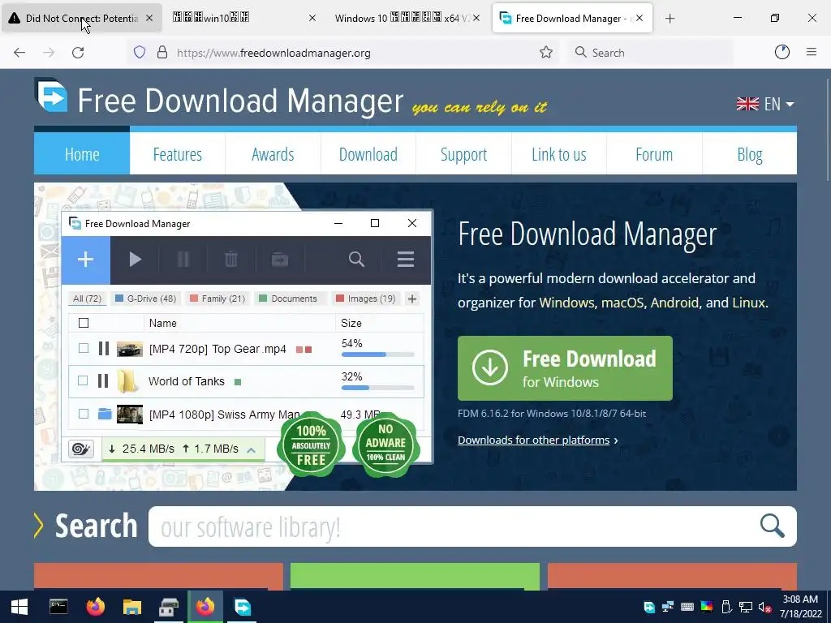Follow the macOS platform link
Viewport: 831px width, 623px height.
(x=622, y=303)
